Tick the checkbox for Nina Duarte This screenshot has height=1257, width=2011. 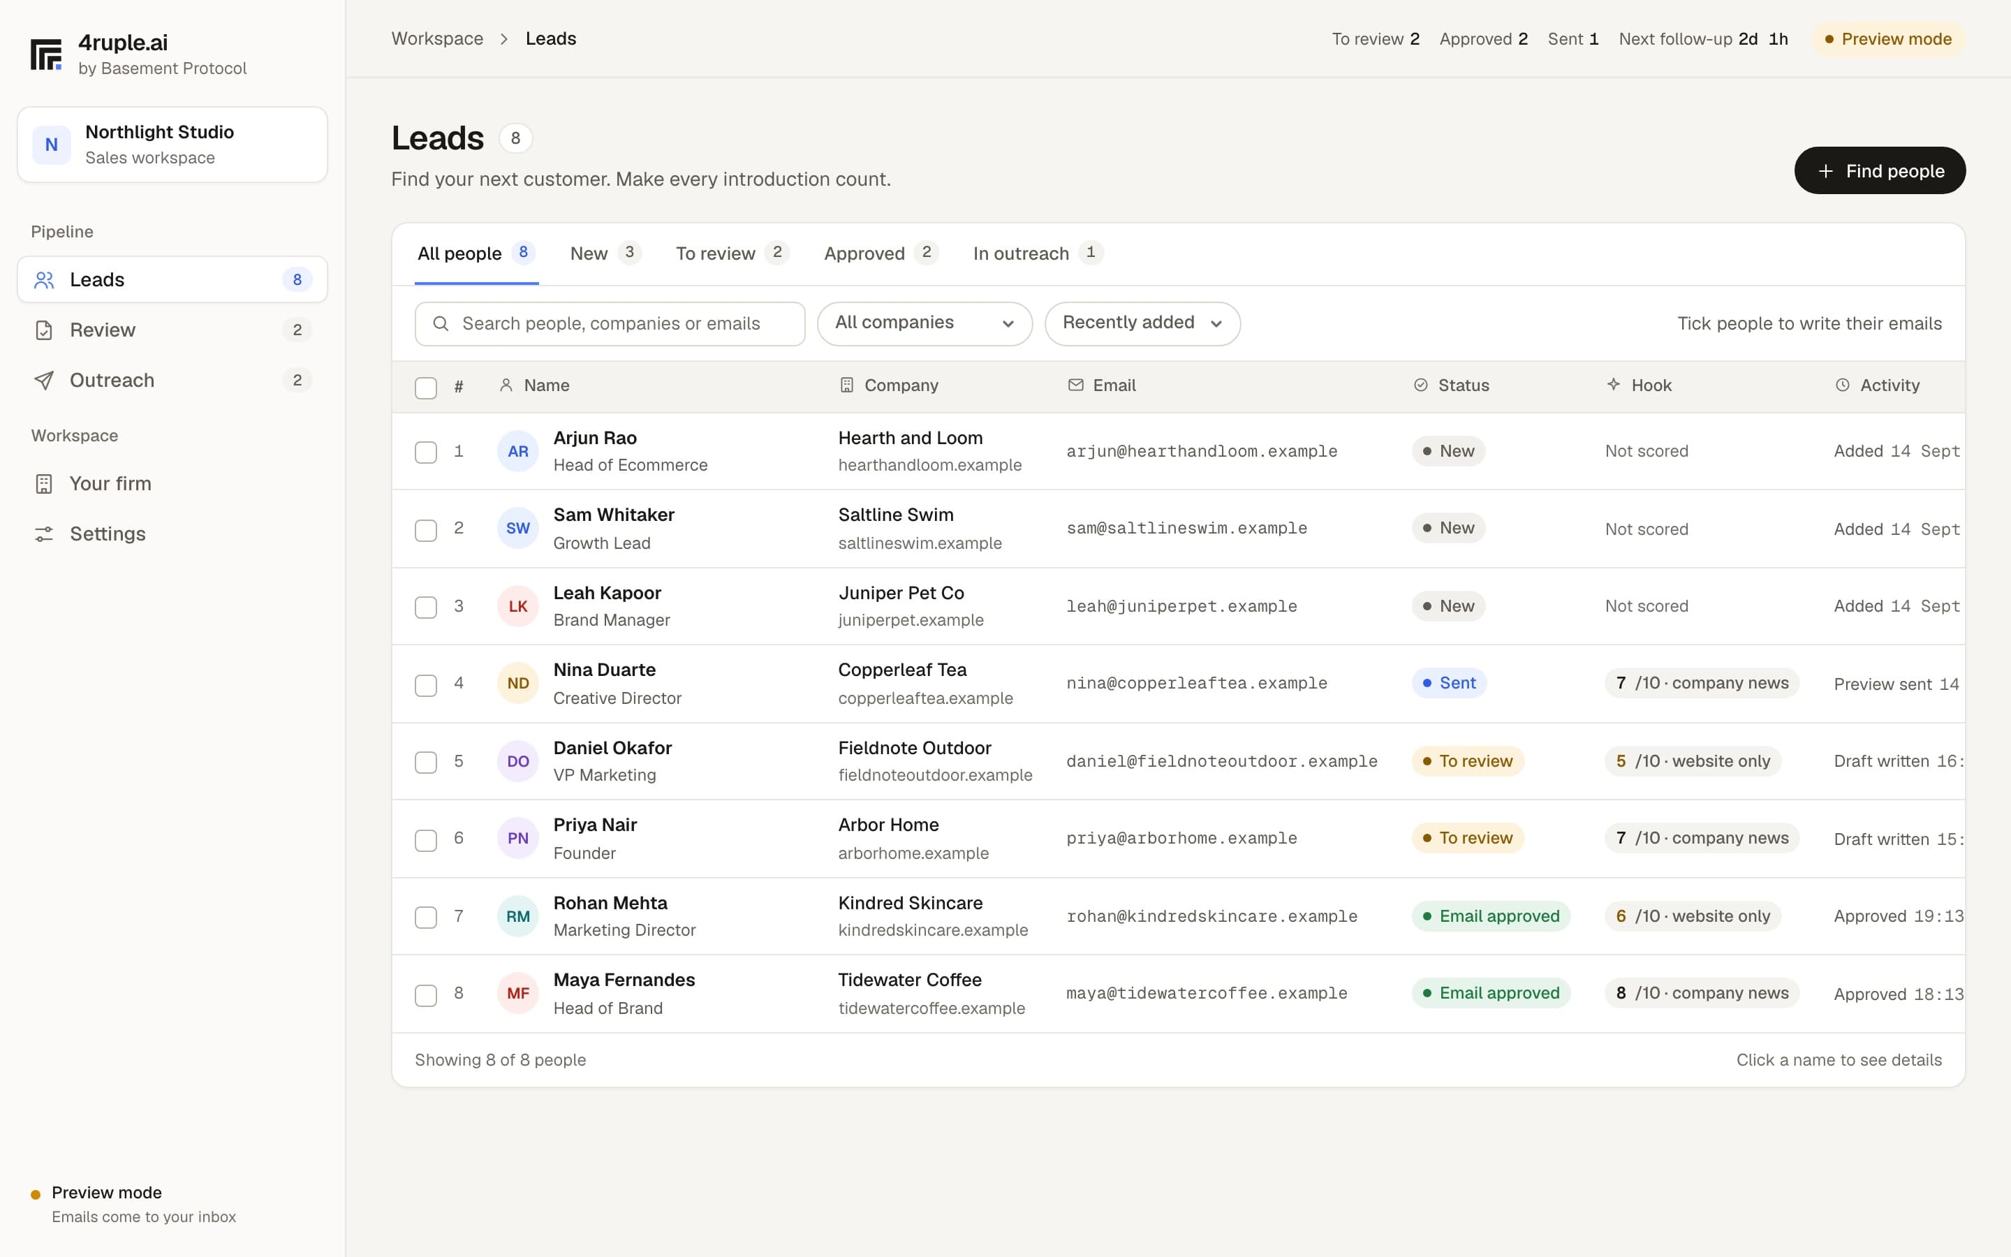click(425, 685)
